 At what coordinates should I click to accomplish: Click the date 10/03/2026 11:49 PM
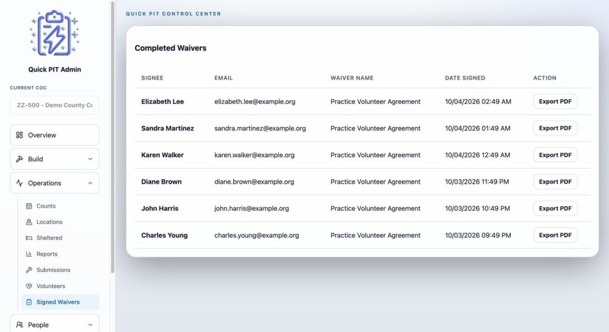tap(477, 182)
